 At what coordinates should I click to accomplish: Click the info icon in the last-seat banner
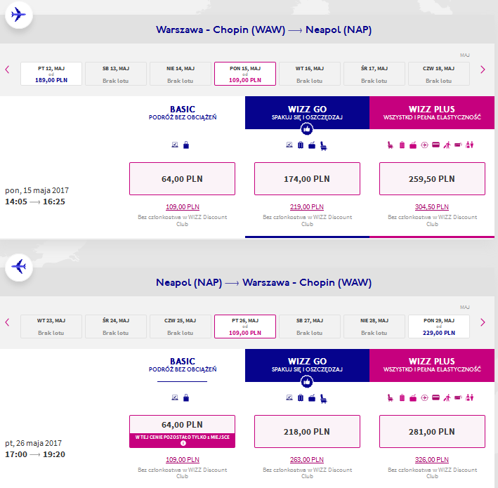(x=183, y=443)
